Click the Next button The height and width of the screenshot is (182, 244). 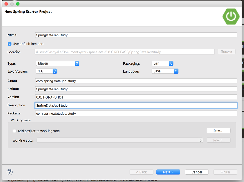click(x=168, y=172)
